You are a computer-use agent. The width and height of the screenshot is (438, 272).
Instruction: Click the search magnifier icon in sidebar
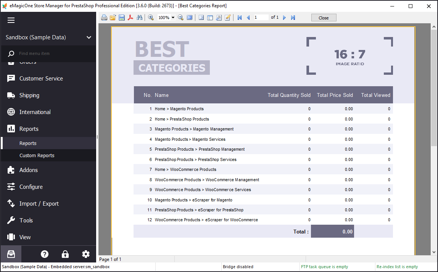pos(11,53)
